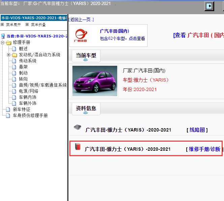Click 广汽丰田(国内) brand link
This screenshot has height=201, width=224.
pos(115,31)
